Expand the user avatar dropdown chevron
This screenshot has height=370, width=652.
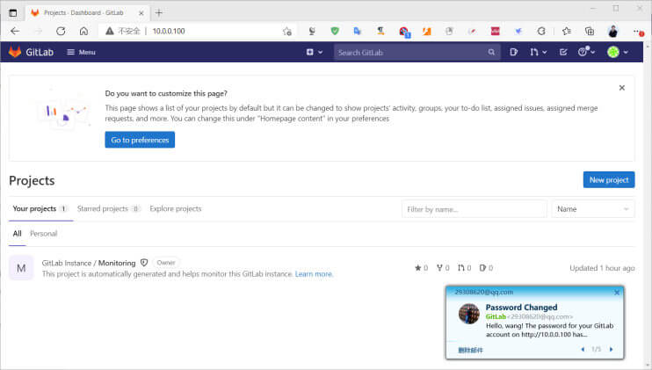[x=626, y=53]
